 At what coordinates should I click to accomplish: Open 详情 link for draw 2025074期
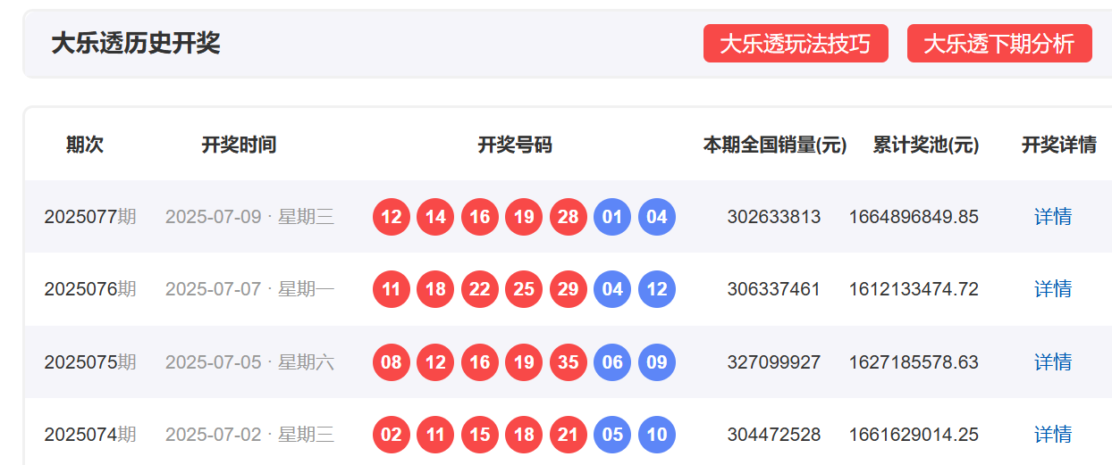pyautogui.click(x=1053, y=435)
